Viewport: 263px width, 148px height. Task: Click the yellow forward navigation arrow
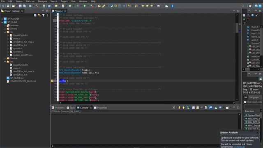point(147,6)
